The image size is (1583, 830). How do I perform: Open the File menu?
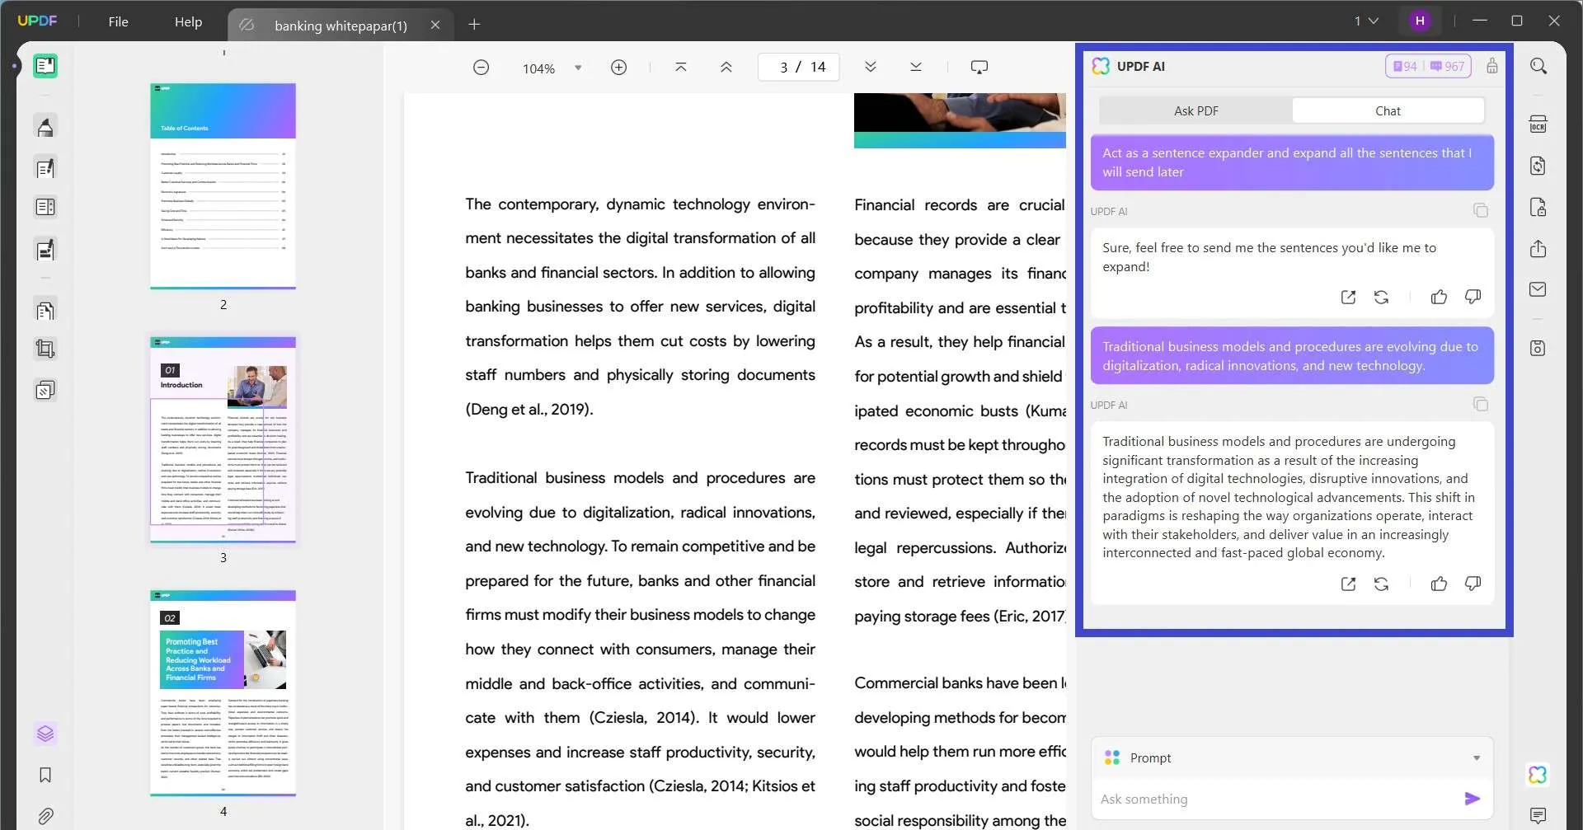[x=118, y=21]
